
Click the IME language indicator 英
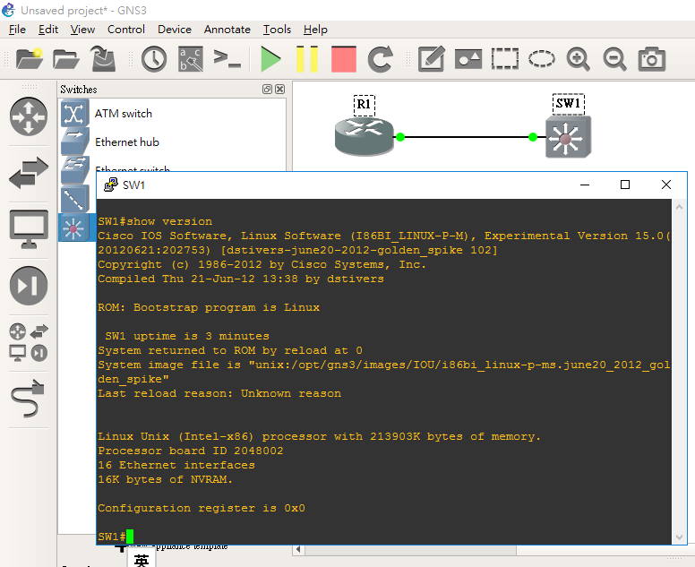tap(142, 560)
